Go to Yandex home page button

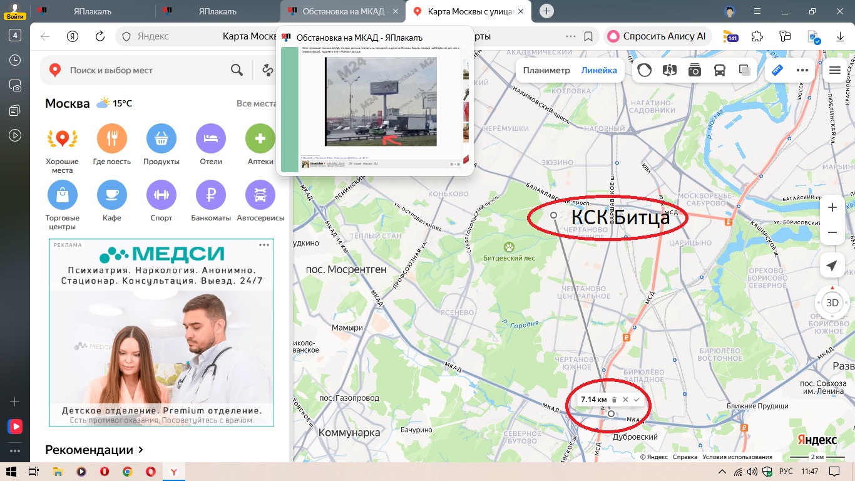point(73,36)
